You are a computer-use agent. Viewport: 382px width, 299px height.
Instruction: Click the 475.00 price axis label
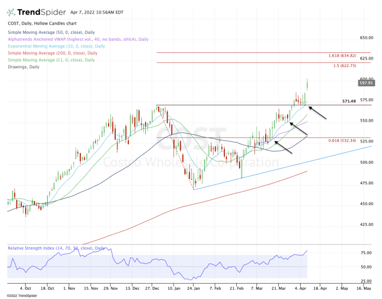pos(367,183)
